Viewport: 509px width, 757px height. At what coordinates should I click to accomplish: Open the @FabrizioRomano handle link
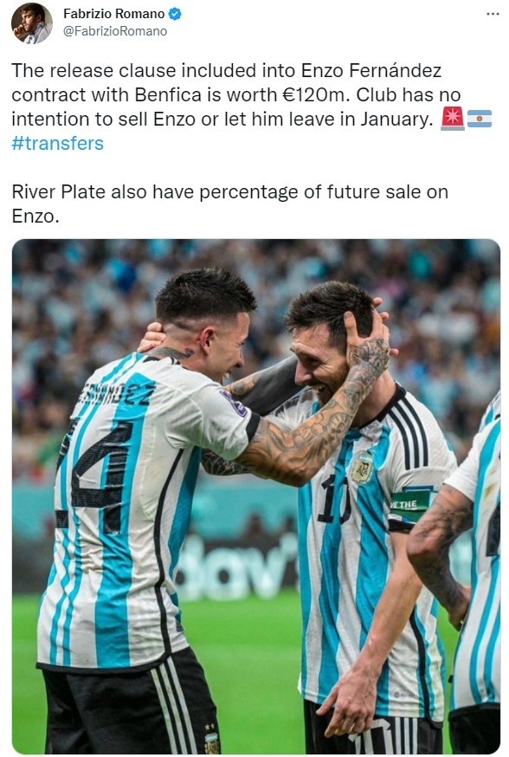click(x=115, y=31)
